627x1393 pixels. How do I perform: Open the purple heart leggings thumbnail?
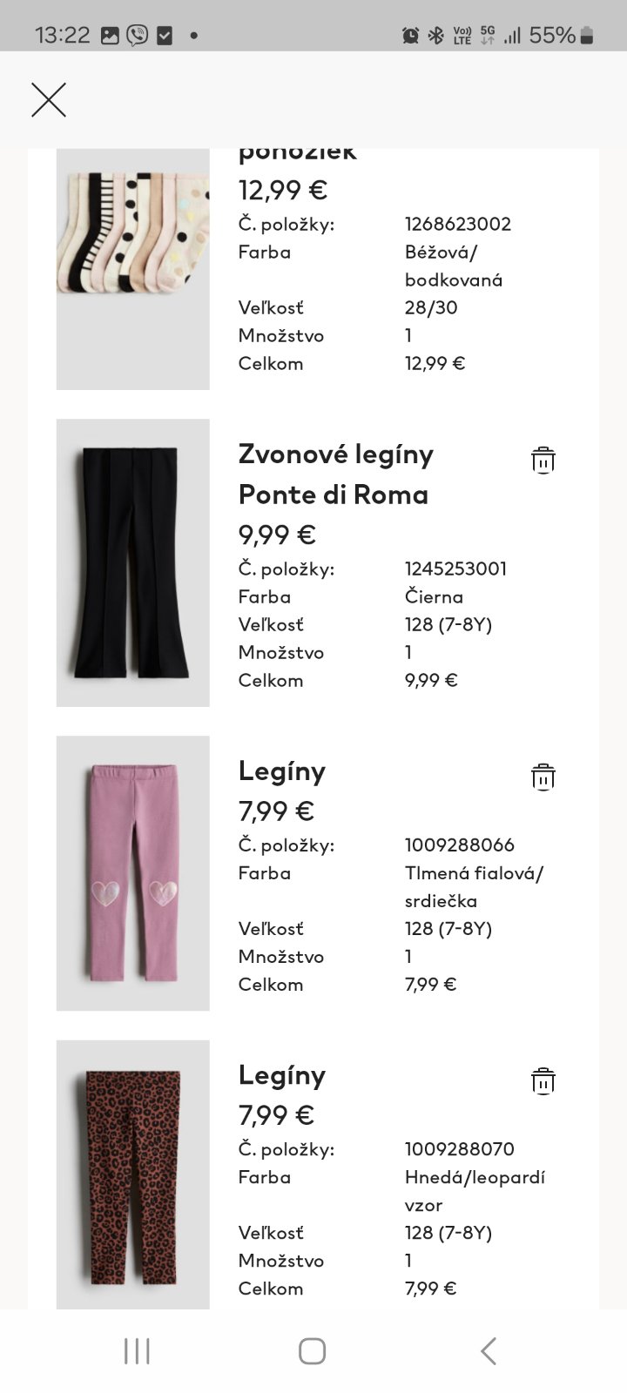coord(133,873)
